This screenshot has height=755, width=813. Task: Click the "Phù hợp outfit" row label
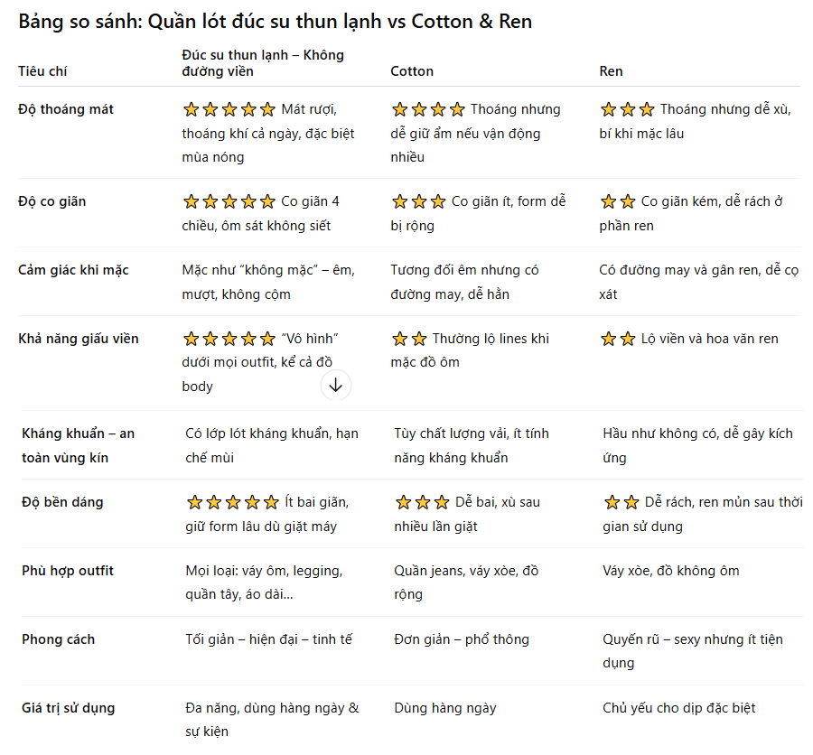pyautogui.click(x=68, y=571)
